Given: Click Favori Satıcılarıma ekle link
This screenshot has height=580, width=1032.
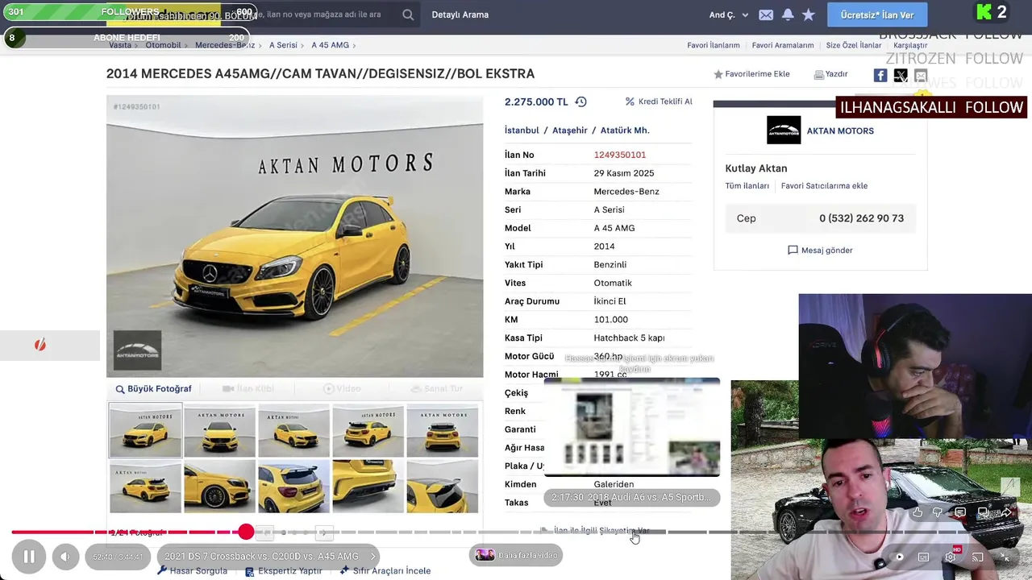Looking at the screenshot, I should (824, 186).
